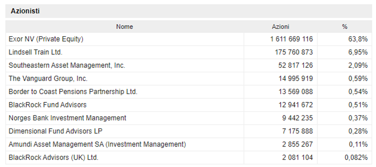Click the percent column header

tap(345, 27)
